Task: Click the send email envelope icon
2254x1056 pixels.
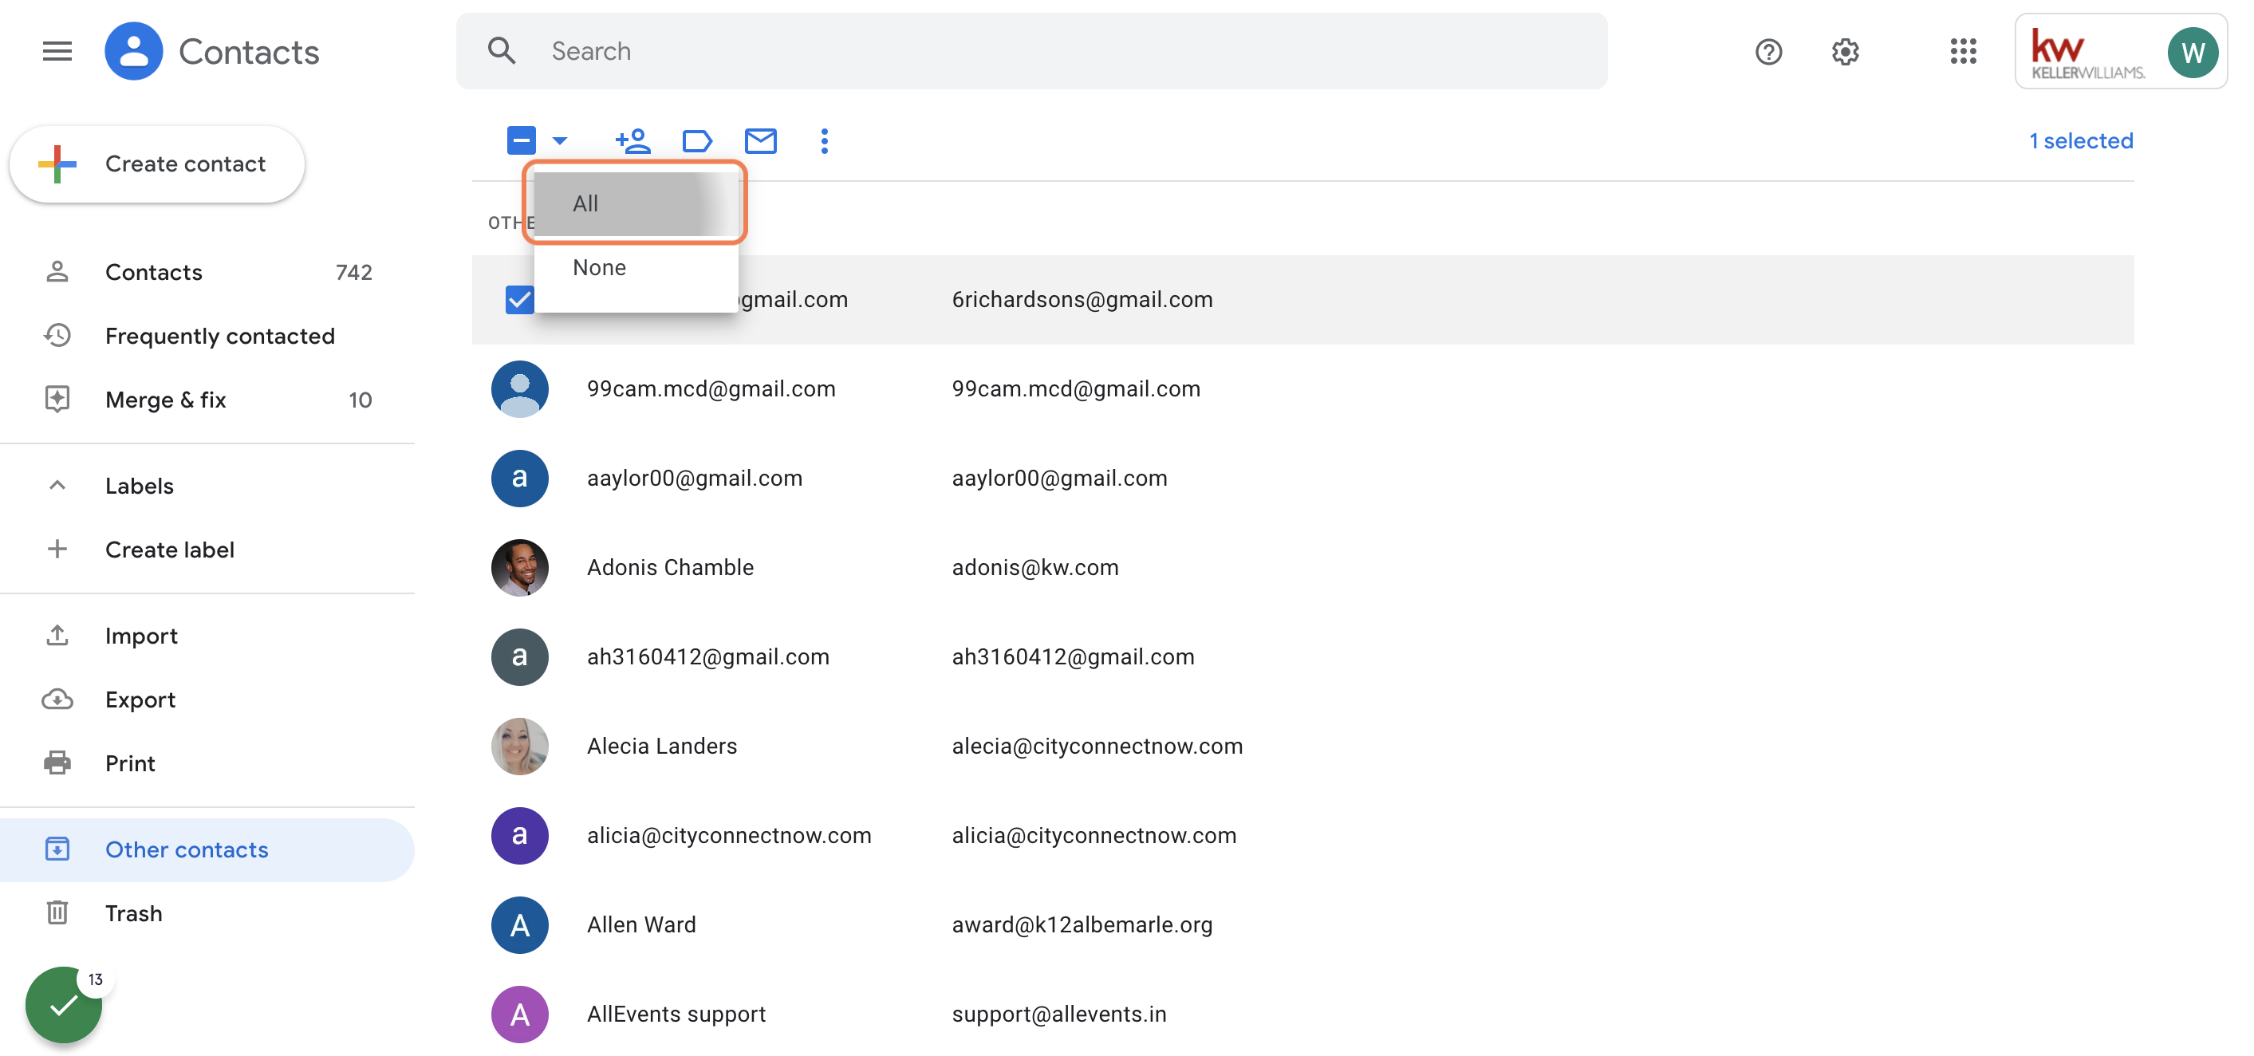Action: (759, 140)
